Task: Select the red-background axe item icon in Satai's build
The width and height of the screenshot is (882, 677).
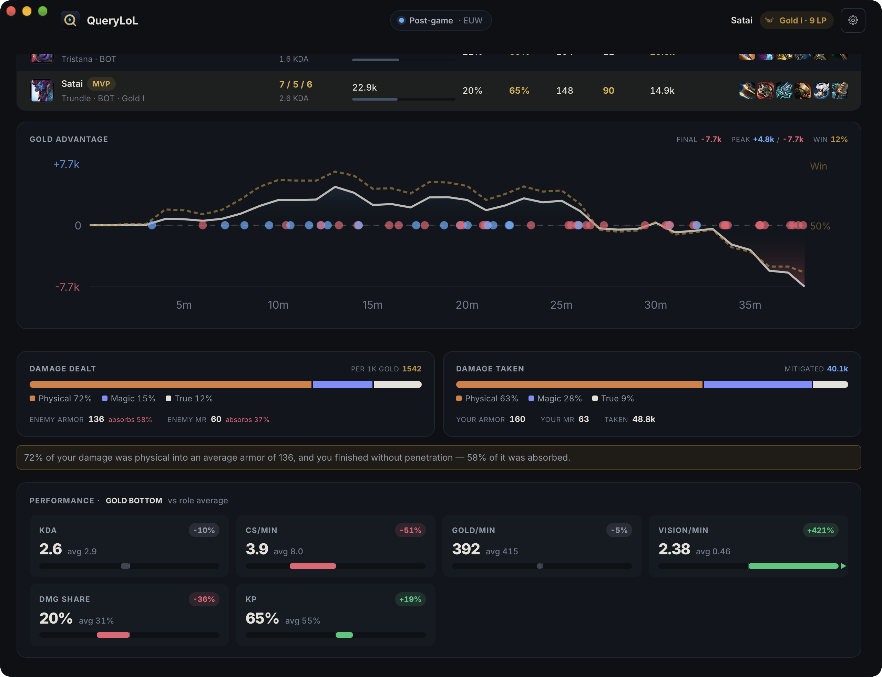Action: coord(765,90)
